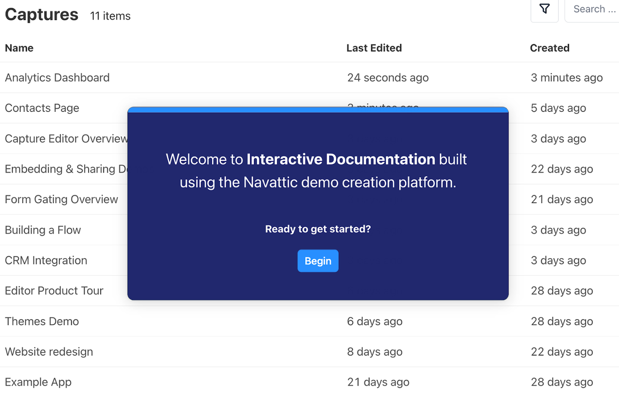
Task: Select the Website redesign capture
Action: [49, 352]
